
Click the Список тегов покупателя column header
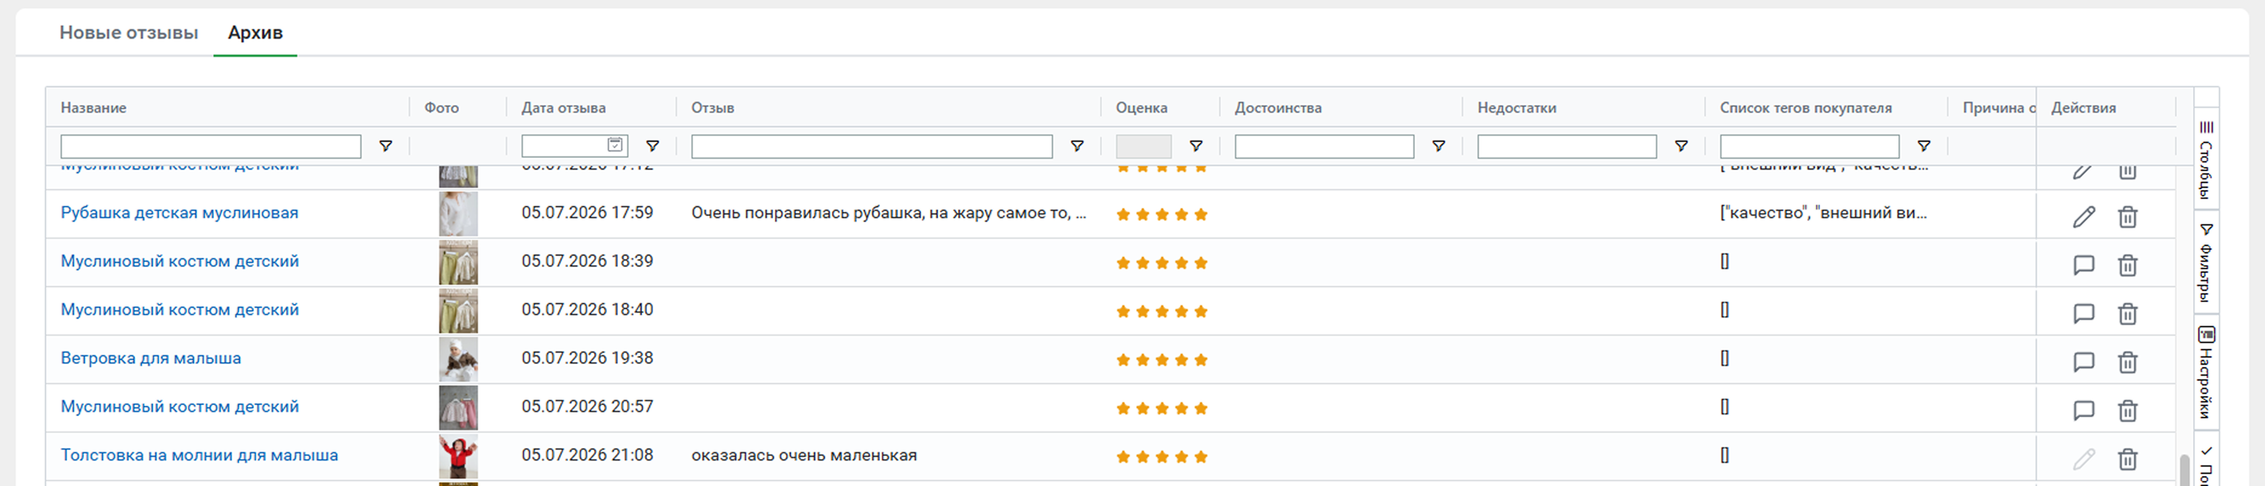[x=1806, y=107]
